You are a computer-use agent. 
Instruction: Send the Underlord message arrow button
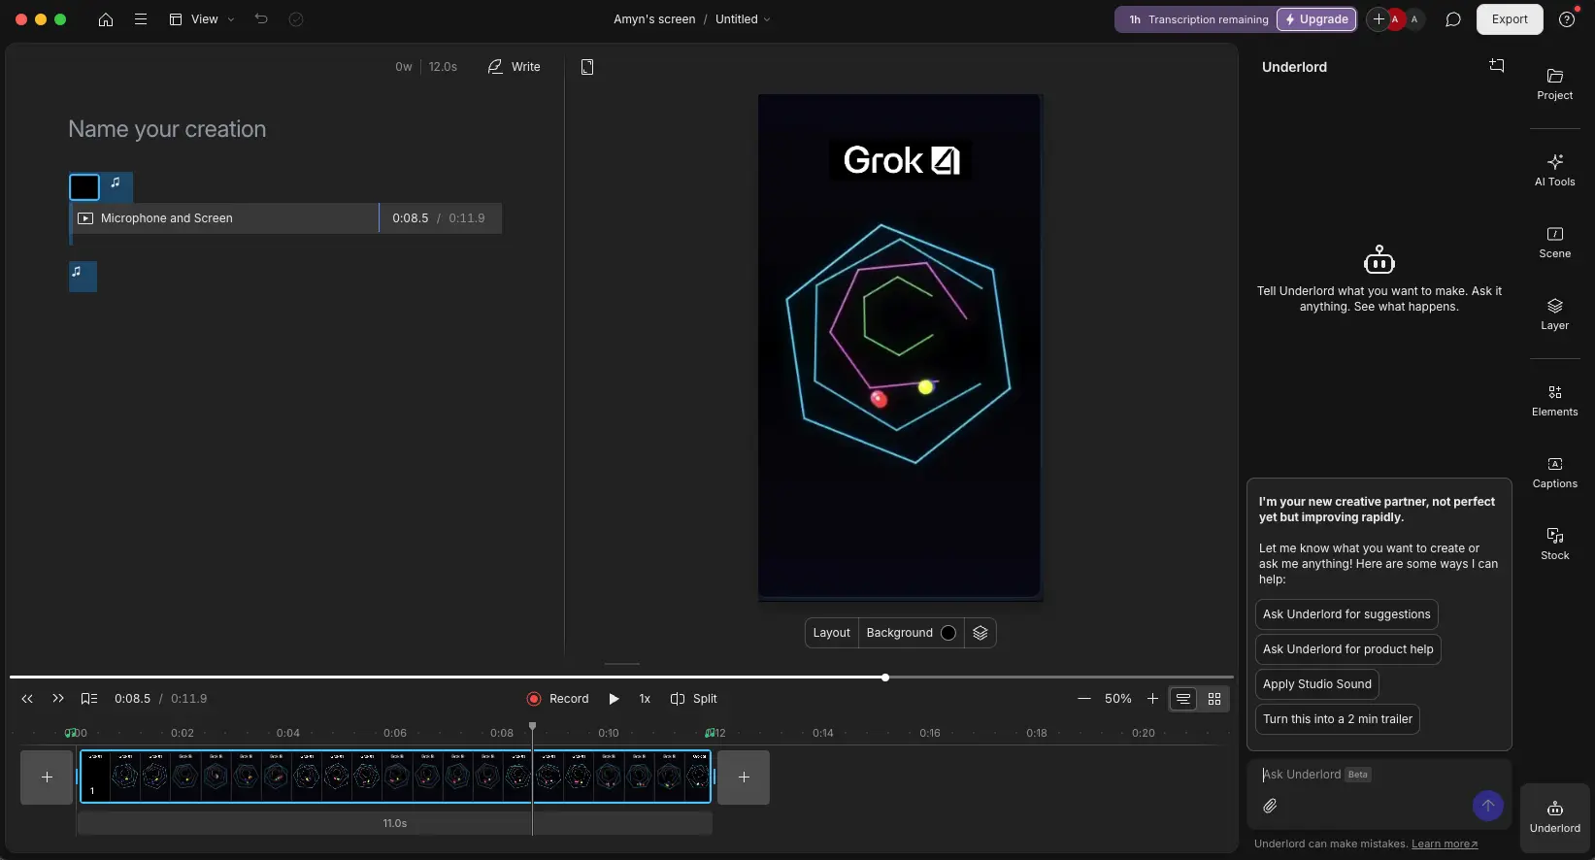(1488, 806)
